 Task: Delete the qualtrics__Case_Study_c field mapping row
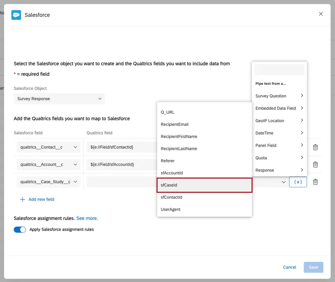[x=315, y=181]
